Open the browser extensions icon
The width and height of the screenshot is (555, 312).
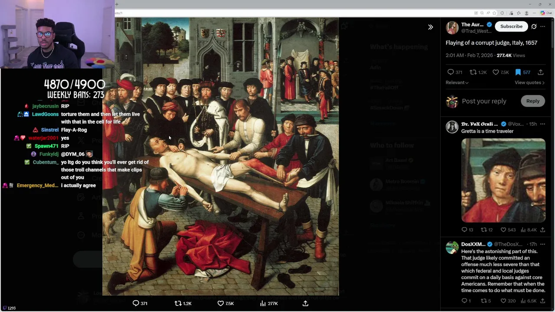(502, 13)
